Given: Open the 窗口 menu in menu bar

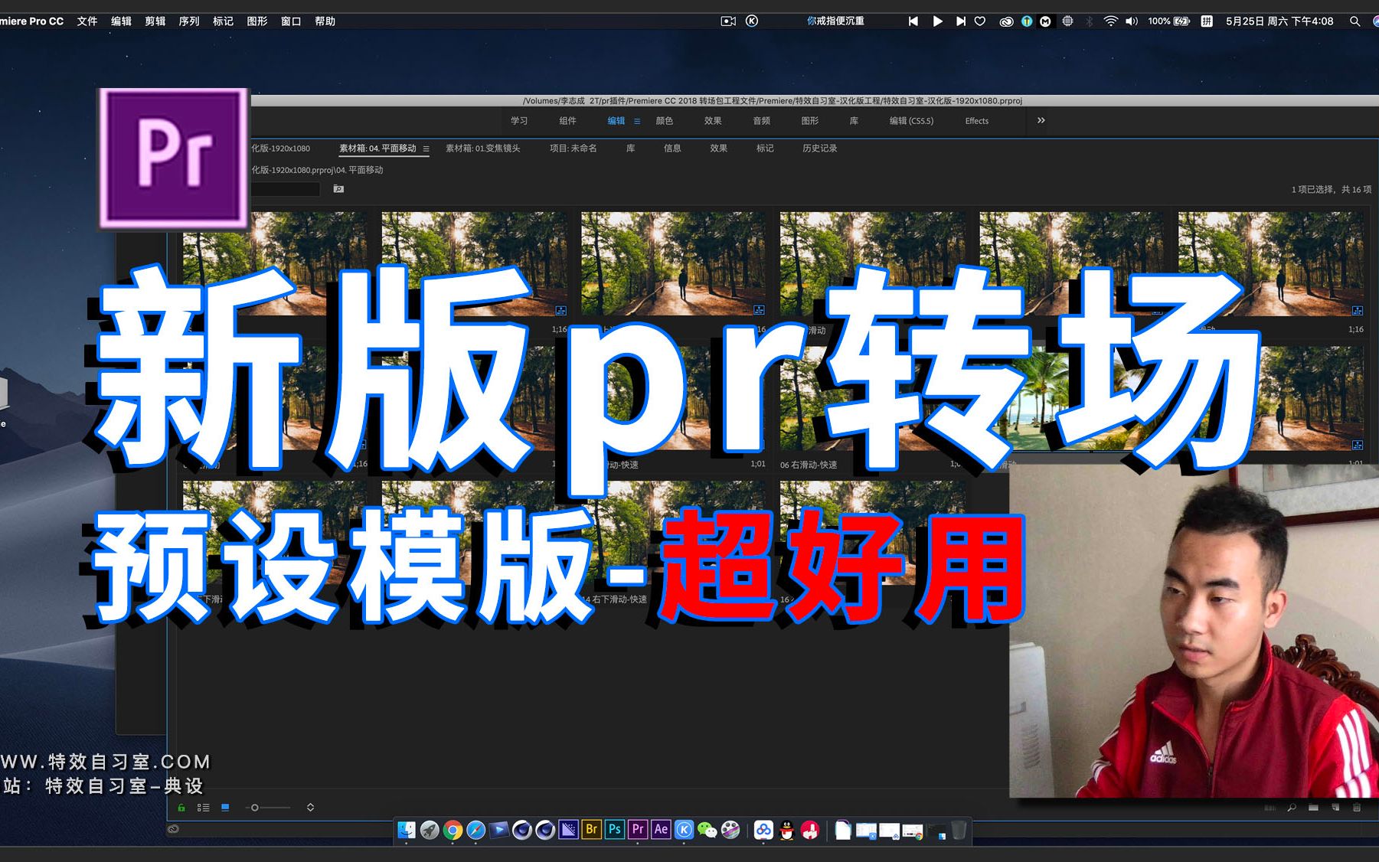Looking at the screenshot, I should 291,21.
